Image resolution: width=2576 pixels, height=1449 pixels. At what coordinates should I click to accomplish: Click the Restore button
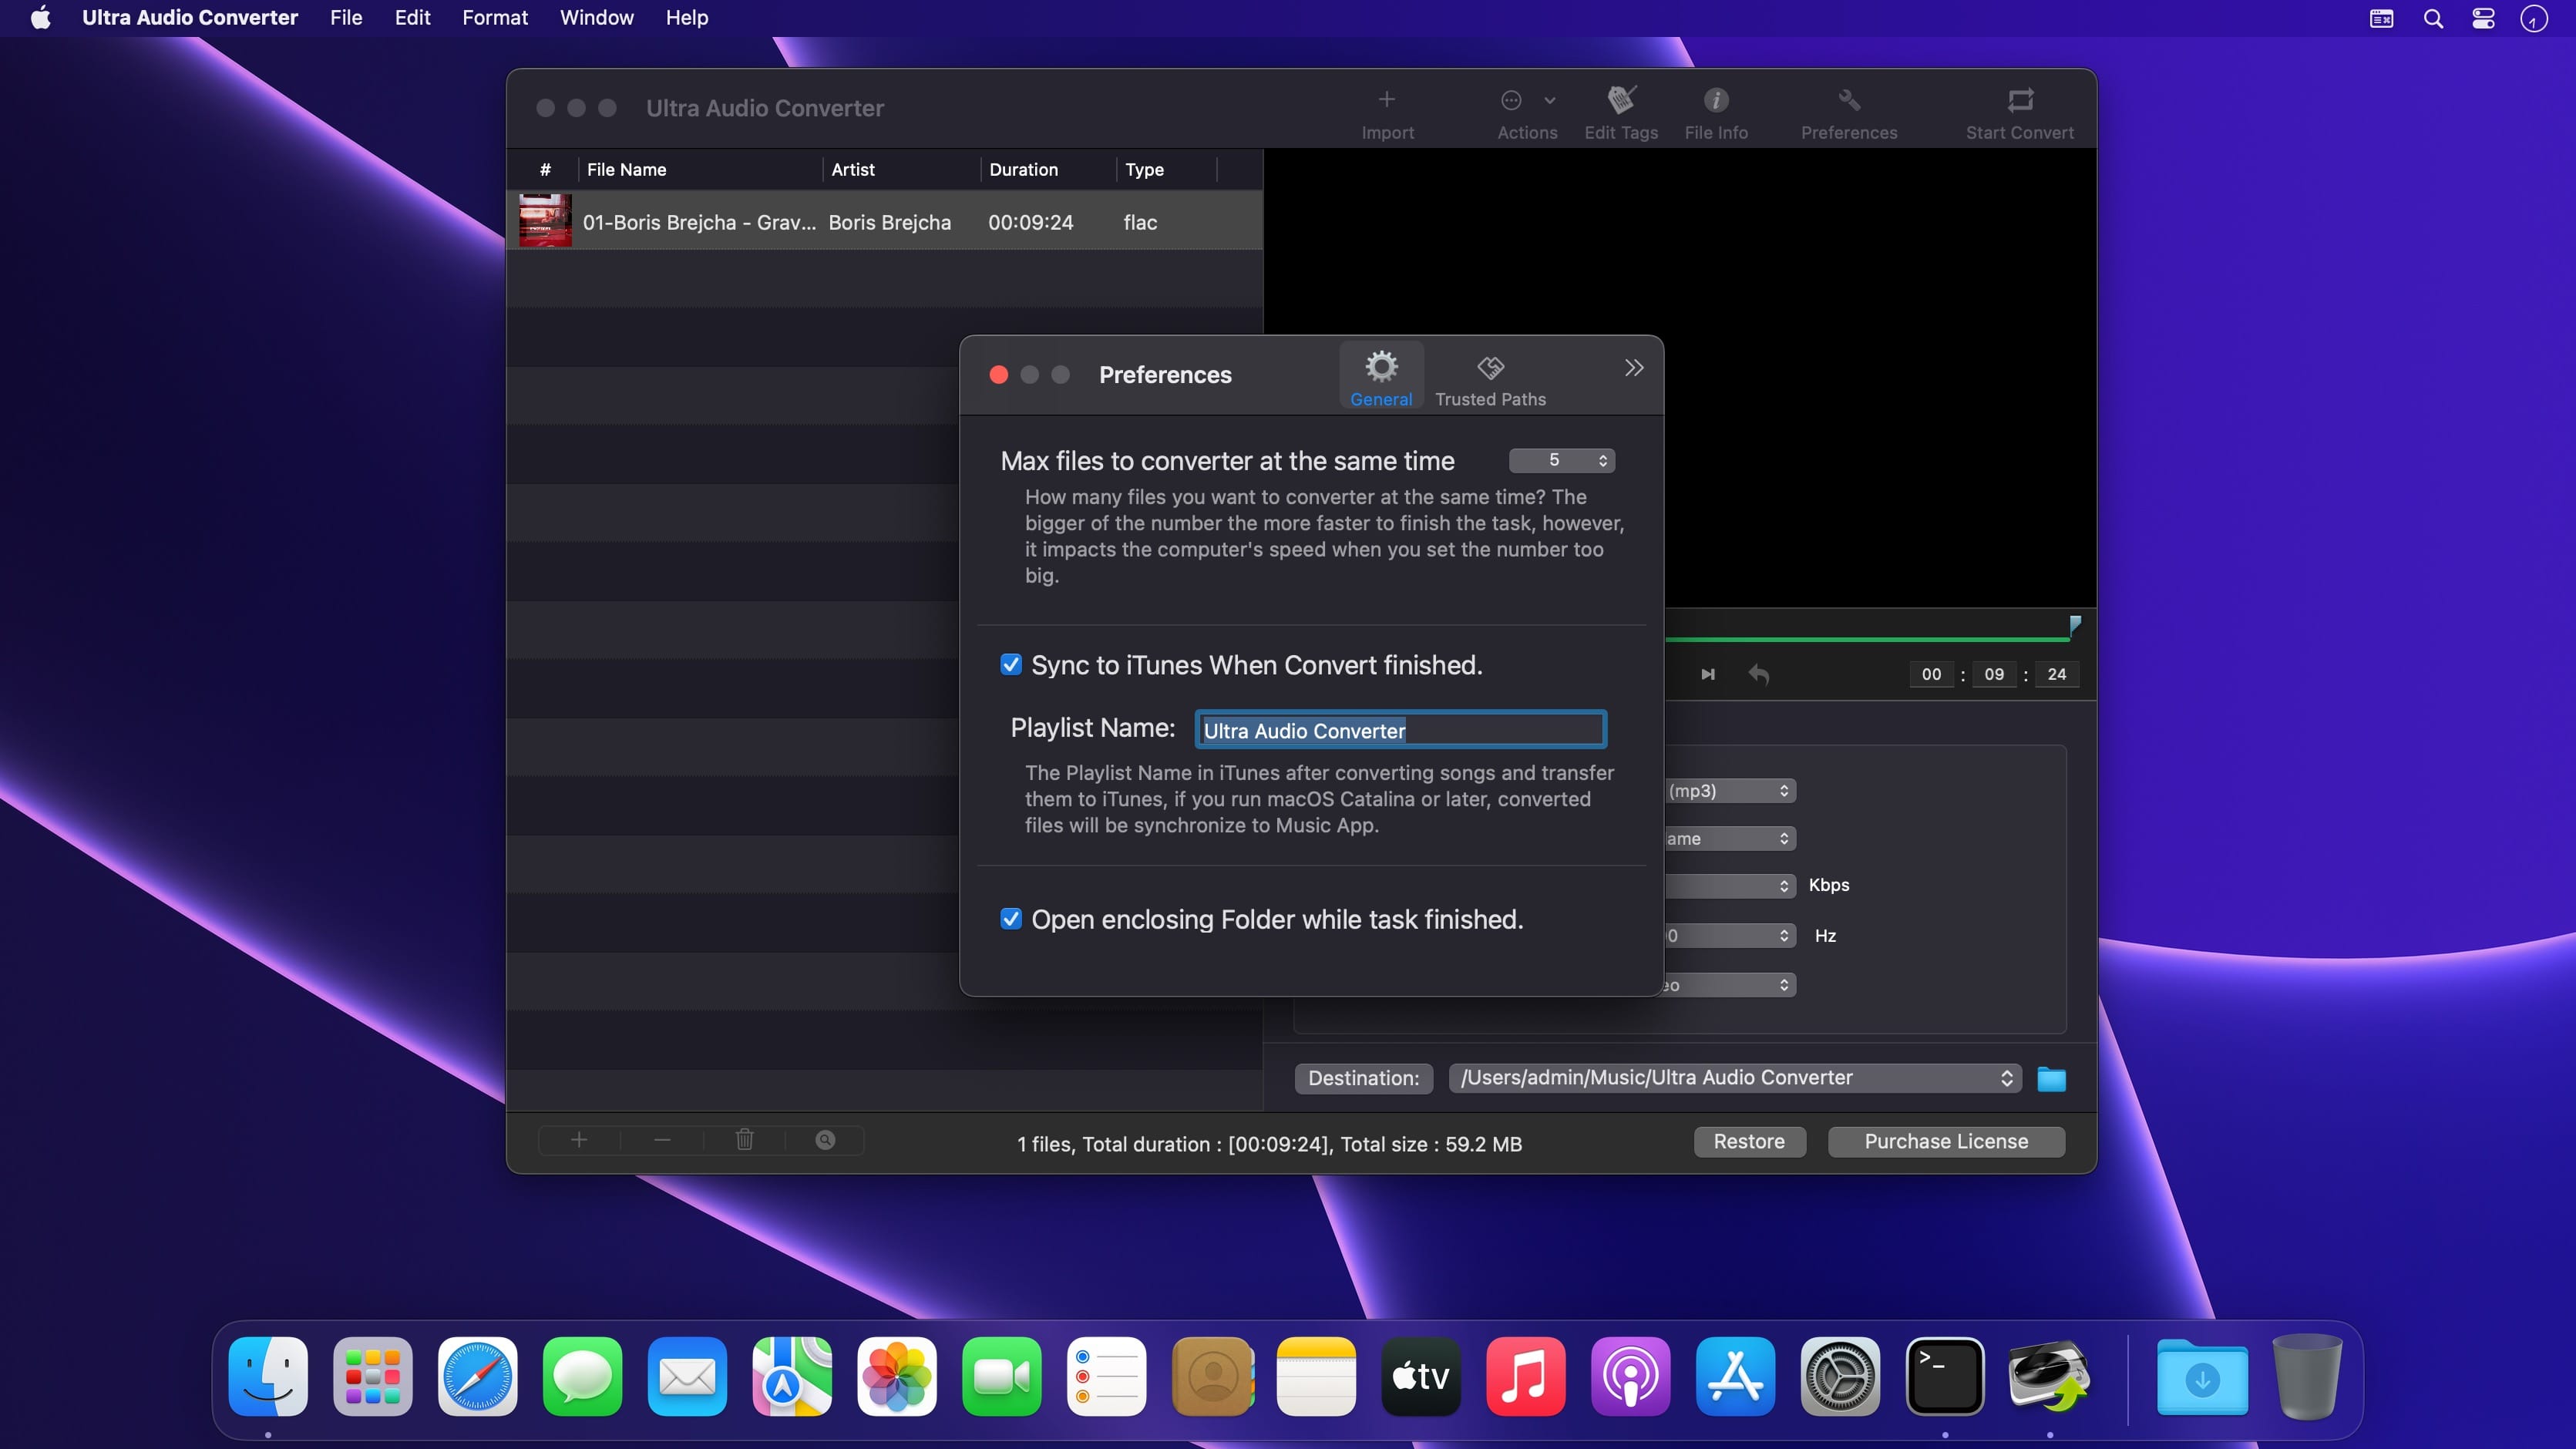[1748, 1142]
